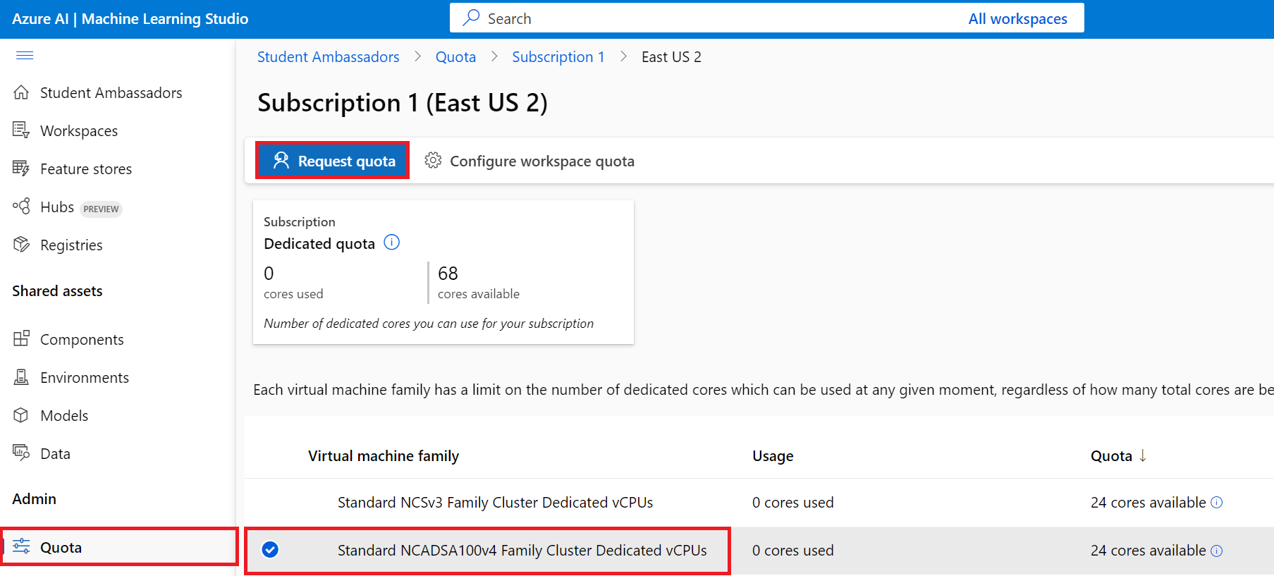Sort by the Quota column header
Screen dimensions: 1274x576
pos(1111,455)
